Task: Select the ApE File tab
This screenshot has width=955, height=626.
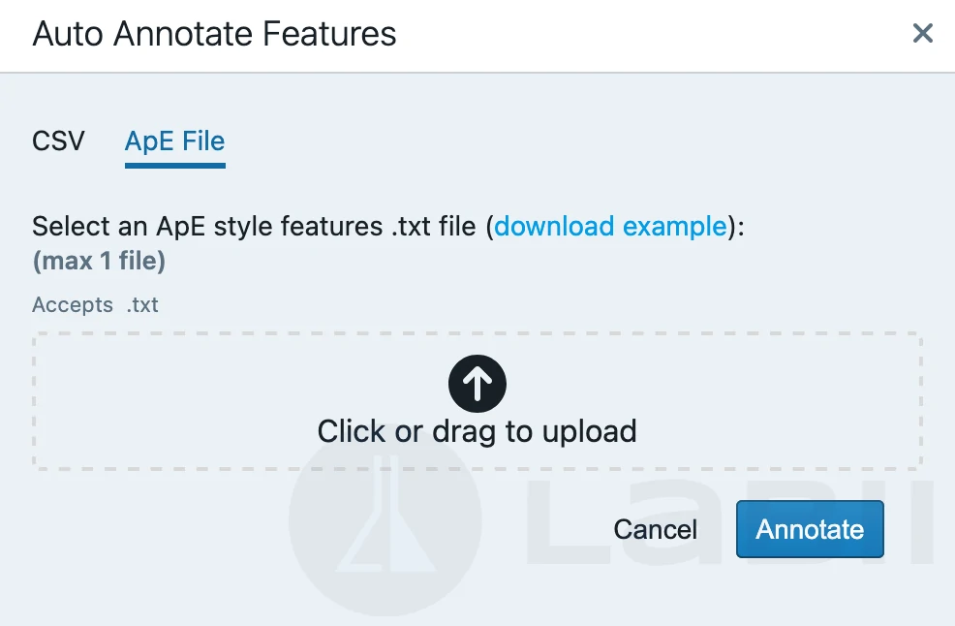Action: tap(174, 141)
